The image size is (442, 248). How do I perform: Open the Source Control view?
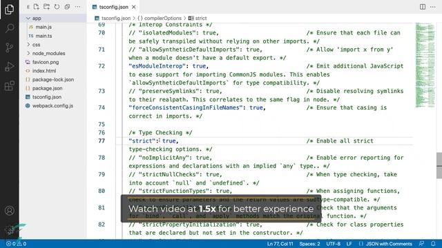[9, 48]
